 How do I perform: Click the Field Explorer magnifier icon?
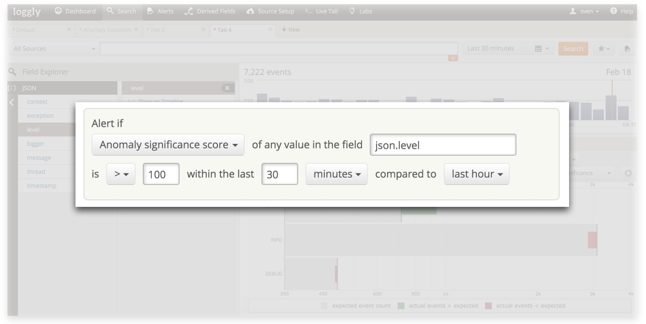(12, 72)
